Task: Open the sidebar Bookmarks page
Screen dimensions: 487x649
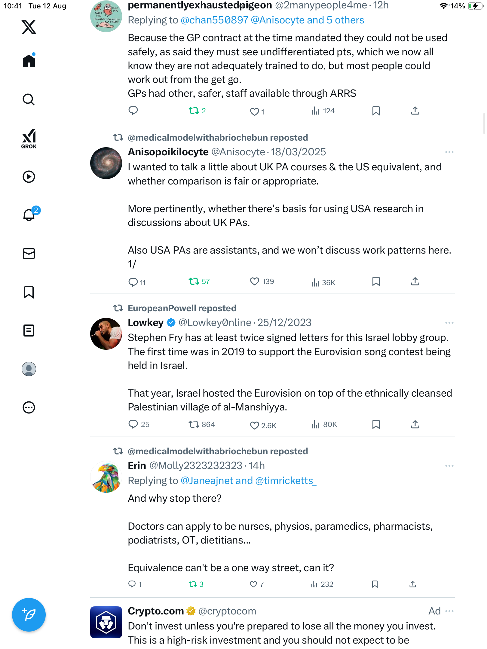Action: pos(29,292)
